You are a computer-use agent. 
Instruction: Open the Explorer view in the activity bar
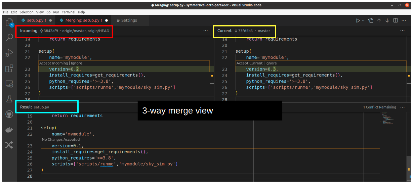coord(9,22)
